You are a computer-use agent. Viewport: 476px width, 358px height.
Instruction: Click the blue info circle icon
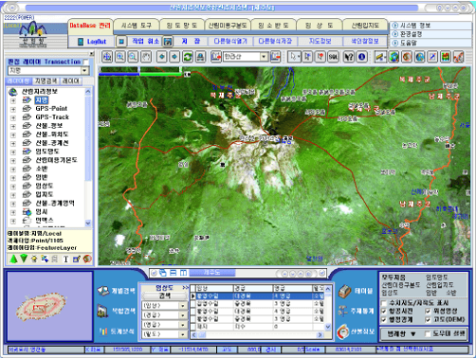coord(362,57)
